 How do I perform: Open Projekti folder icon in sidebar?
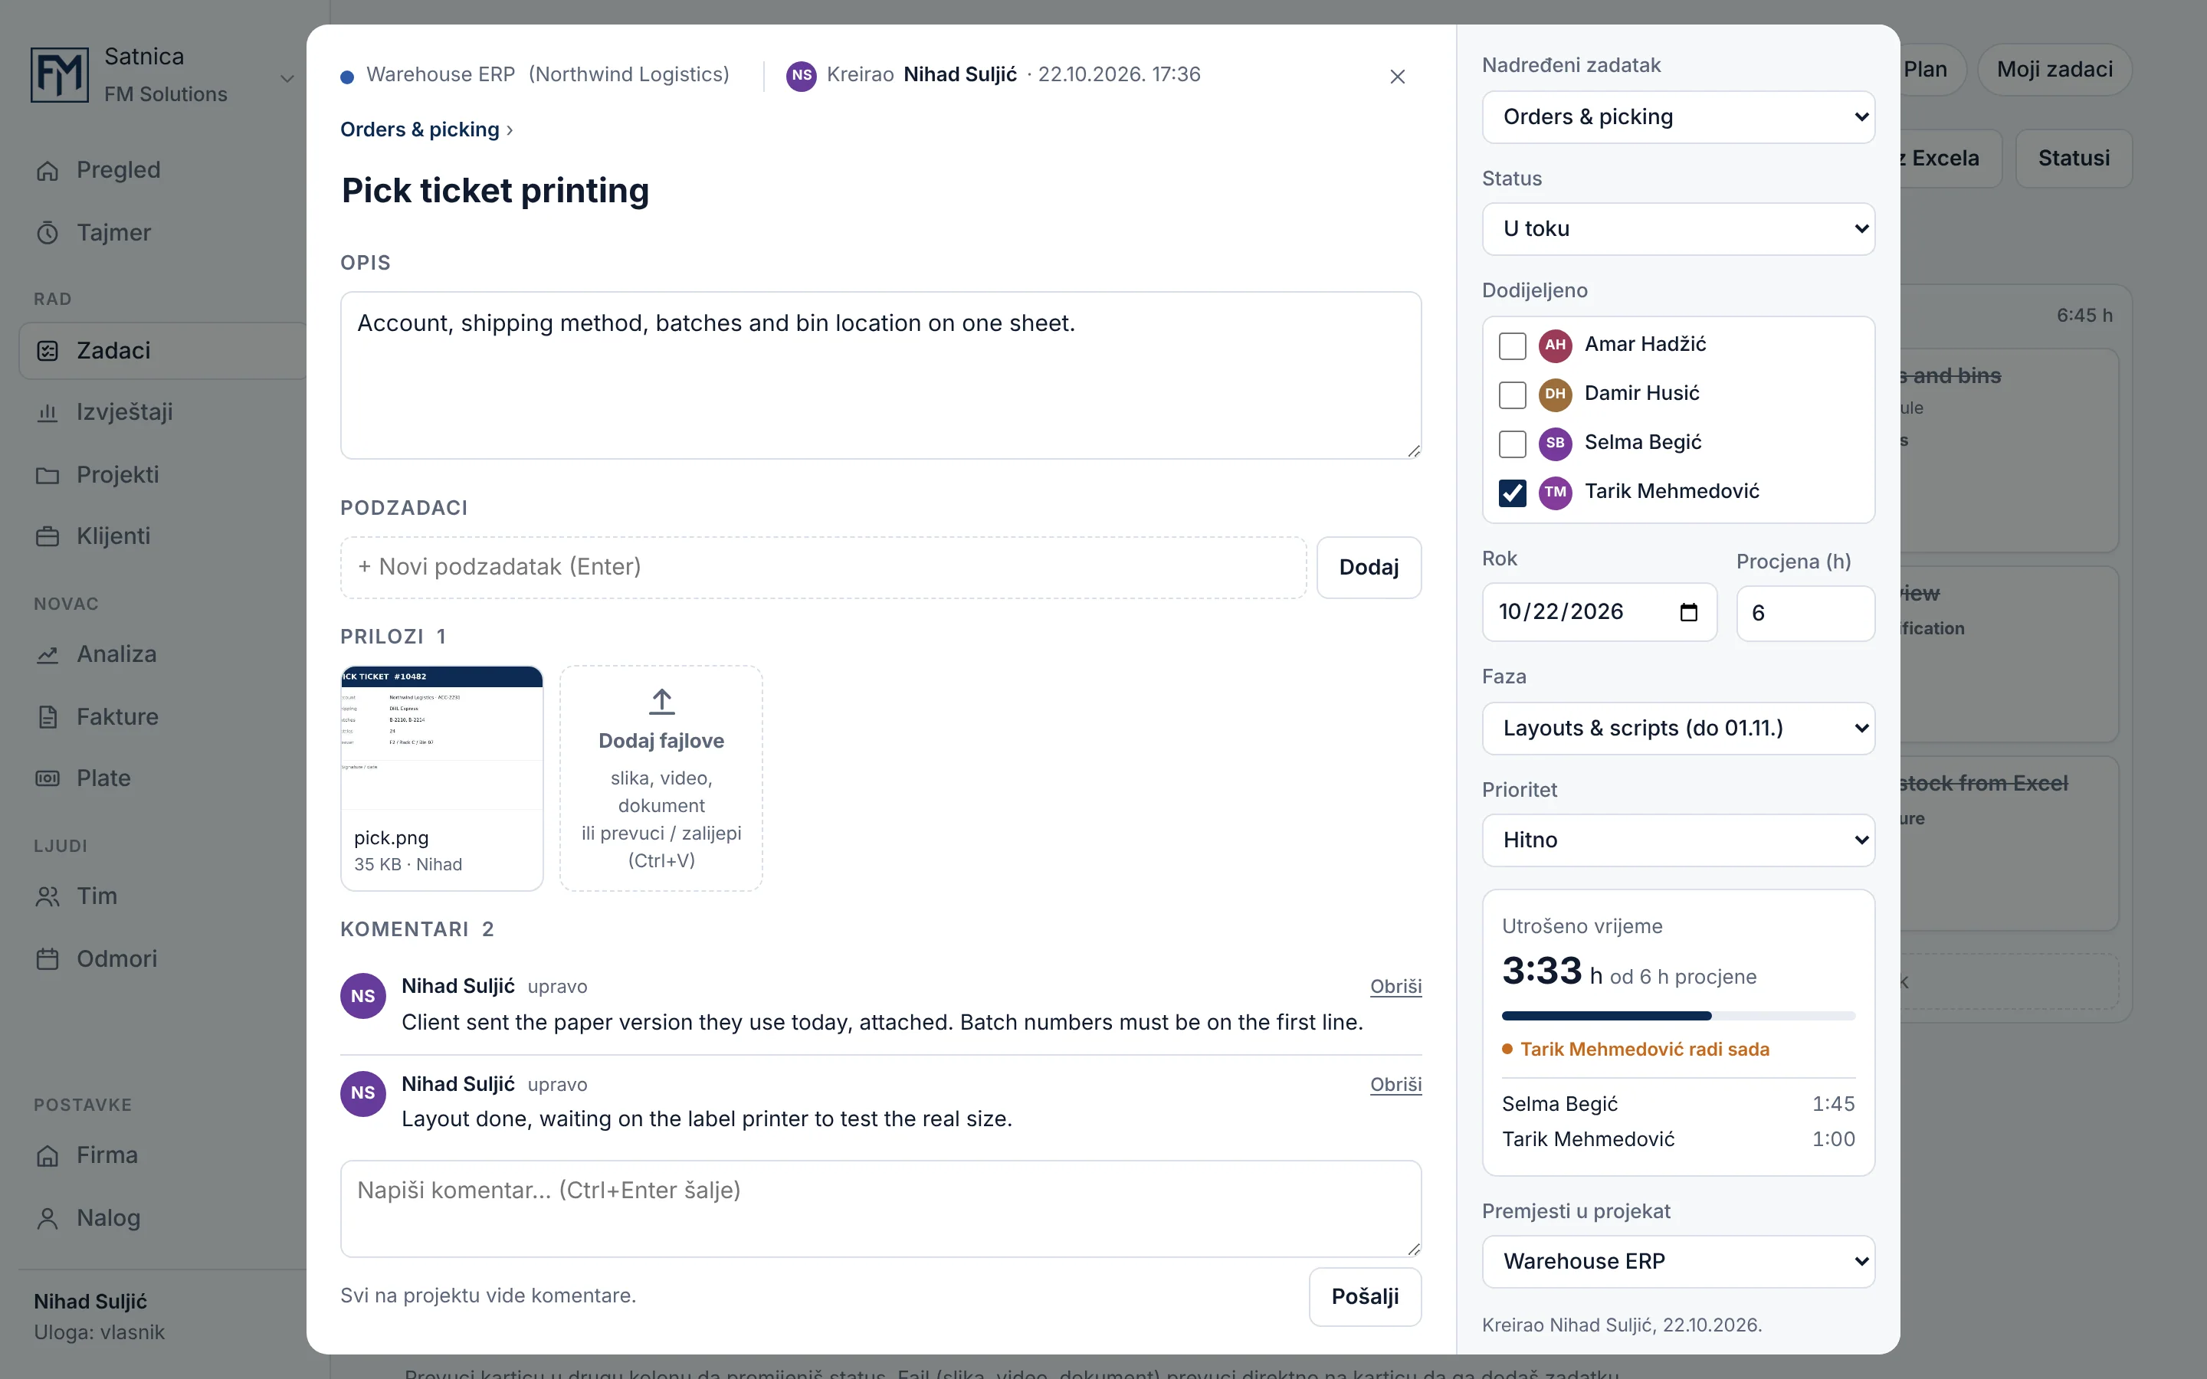click(48, 475)
